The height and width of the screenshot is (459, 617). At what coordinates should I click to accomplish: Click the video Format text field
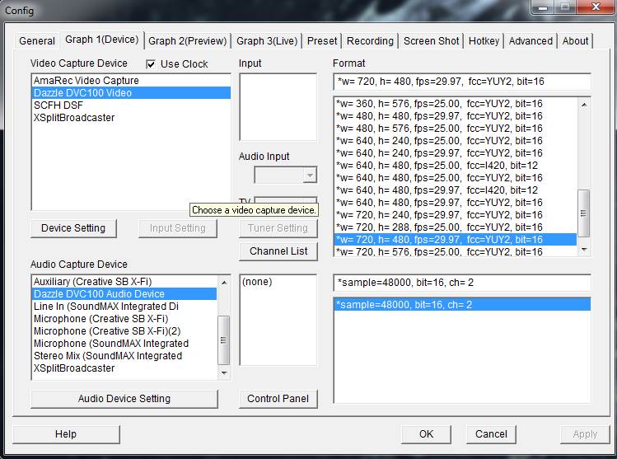pos(461,82)
